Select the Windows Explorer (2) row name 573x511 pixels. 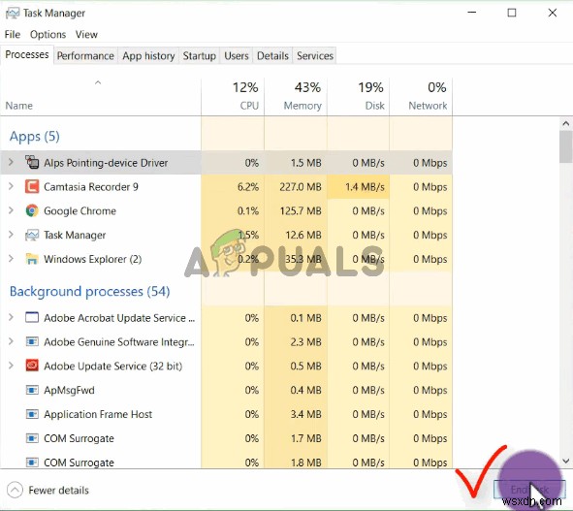click(x=93, y=259)
